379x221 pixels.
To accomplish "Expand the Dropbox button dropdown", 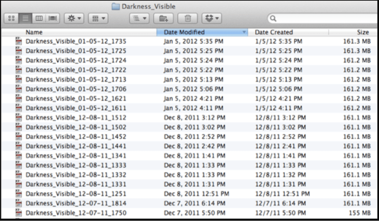I will coord(217,18).
